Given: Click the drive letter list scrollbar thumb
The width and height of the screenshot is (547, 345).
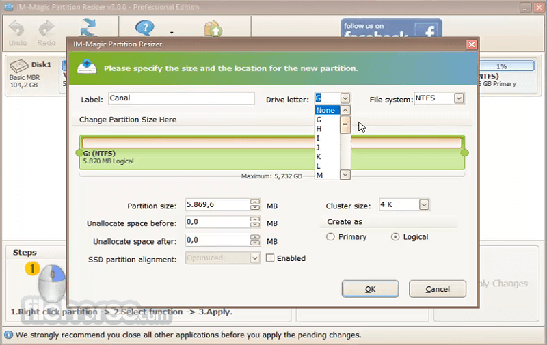Looking at the screenshot, I should tap(345, 125).
